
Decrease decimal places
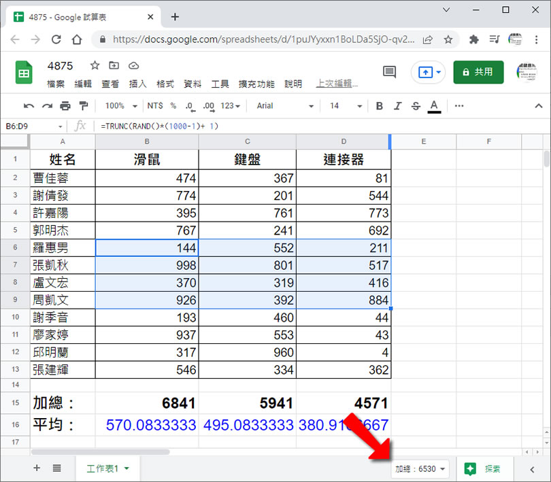tap(190, 106)
